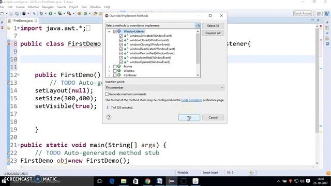
Task: Click the Save All toolbar icon
Action: 17,13
